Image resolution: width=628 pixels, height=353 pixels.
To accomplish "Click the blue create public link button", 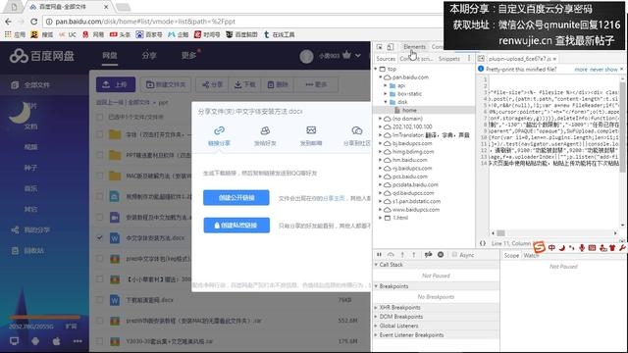I will click(236, 198).
